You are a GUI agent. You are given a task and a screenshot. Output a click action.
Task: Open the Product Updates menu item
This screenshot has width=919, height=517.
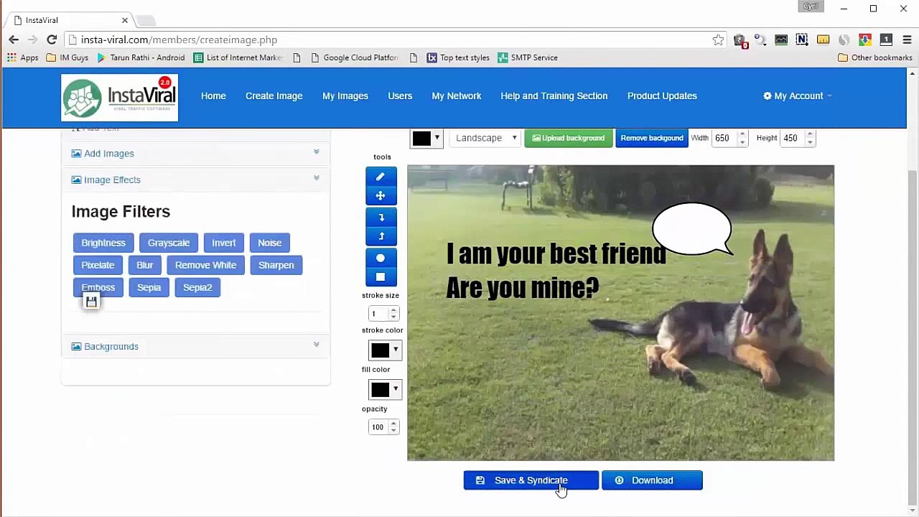pyautogui.click(x=662, y=96)
